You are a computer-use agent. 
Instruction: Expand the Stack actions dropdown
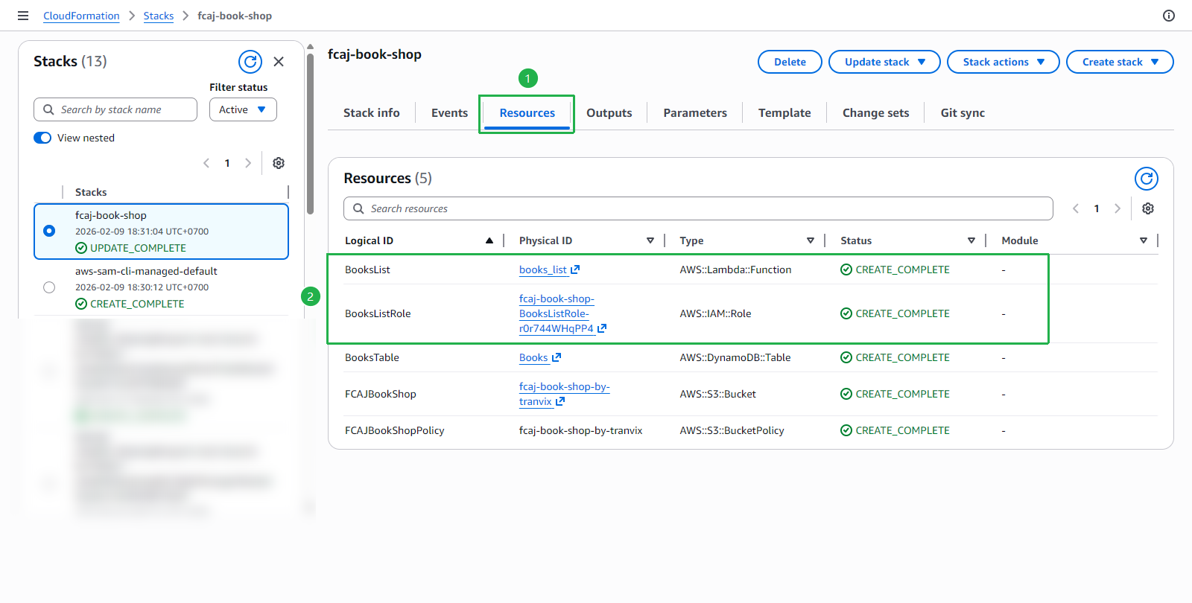pyautogui.click(x=1003, y=62)
